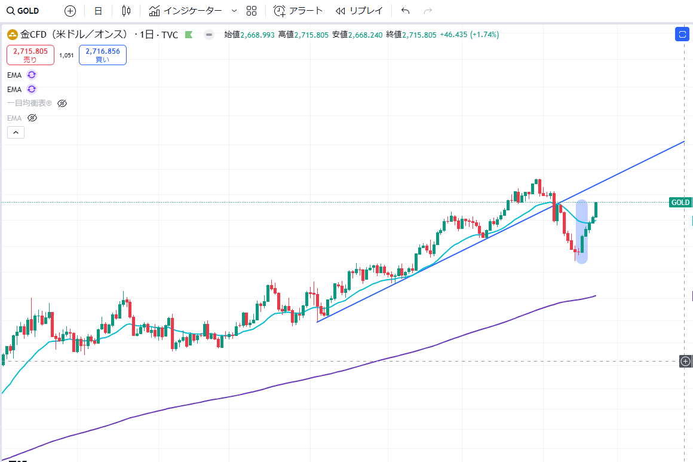This screenshot has height=462, width=693.
Task: Show the hidden fourth EMA indicator
Action: click(x=33, y=118)
